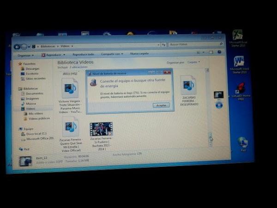This screenshot has width=277, height=208.
Task: Select Descargas in the Favoritos sidebar
Action: tap(32, 68)
